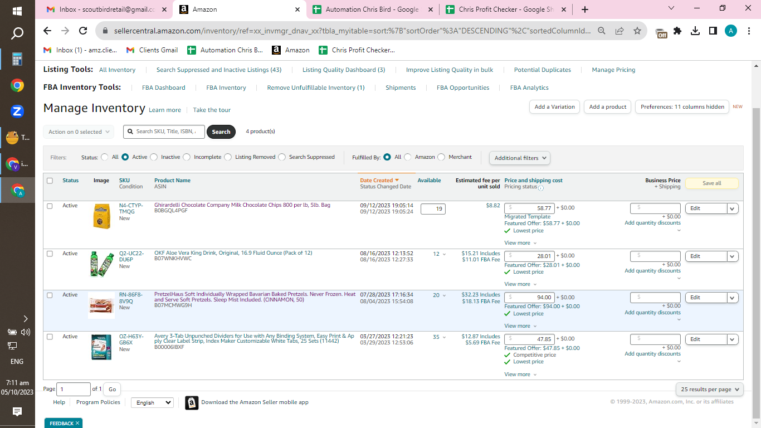Click the Search button
The height and width of the screenshot is (428, 761).
point(221,132)
